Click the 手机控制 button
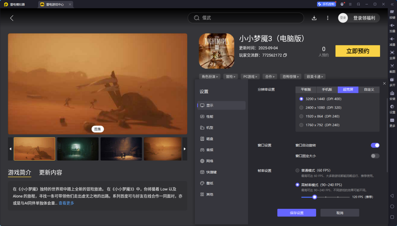Screen dimensions: 397x226 (326, 4)
